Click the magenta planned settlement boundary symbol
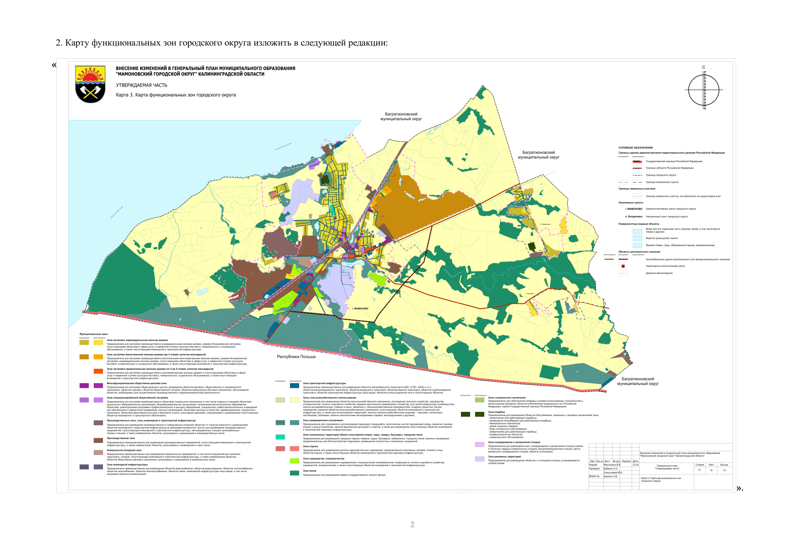Image resolution: width=788 pixels, height=556 pixels. tap(623, 182)
